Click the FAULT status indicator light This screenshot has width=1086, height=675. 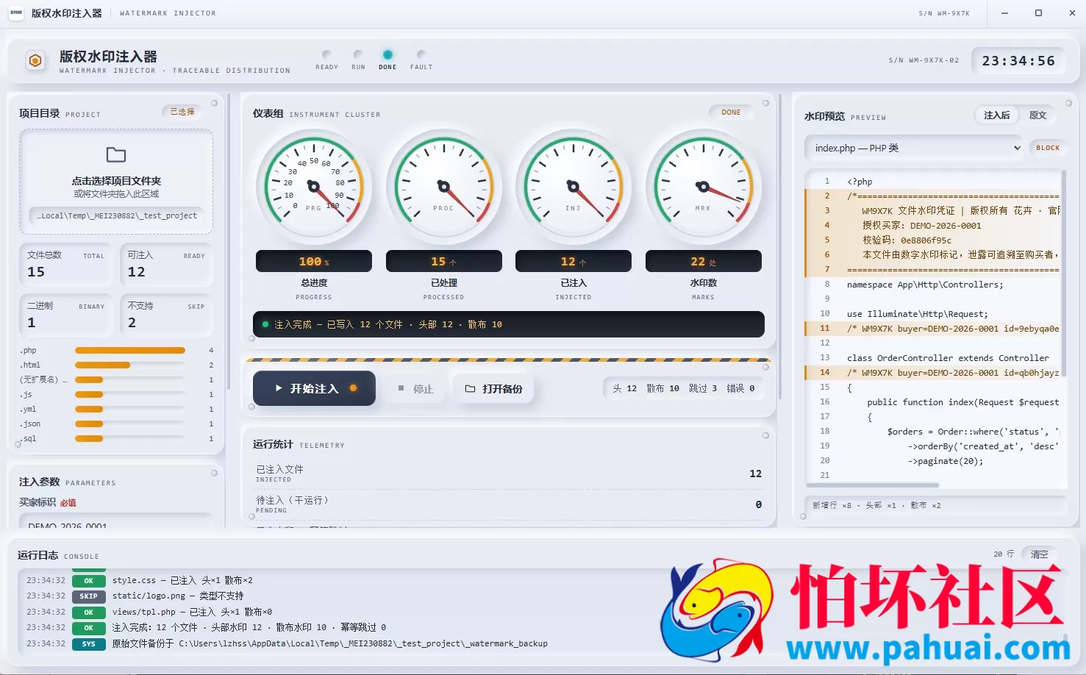(x=421, y=54)
